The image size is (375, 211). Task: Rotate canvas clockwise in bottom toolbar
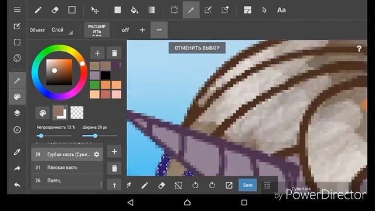[x=212, y=185]
